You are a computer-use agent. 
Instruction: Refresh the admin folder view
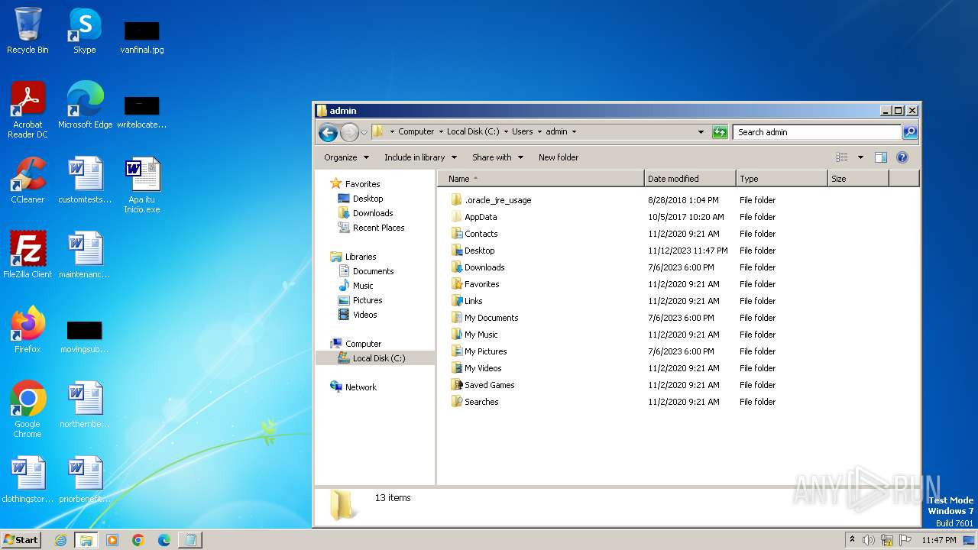click(x=720, y=132)
